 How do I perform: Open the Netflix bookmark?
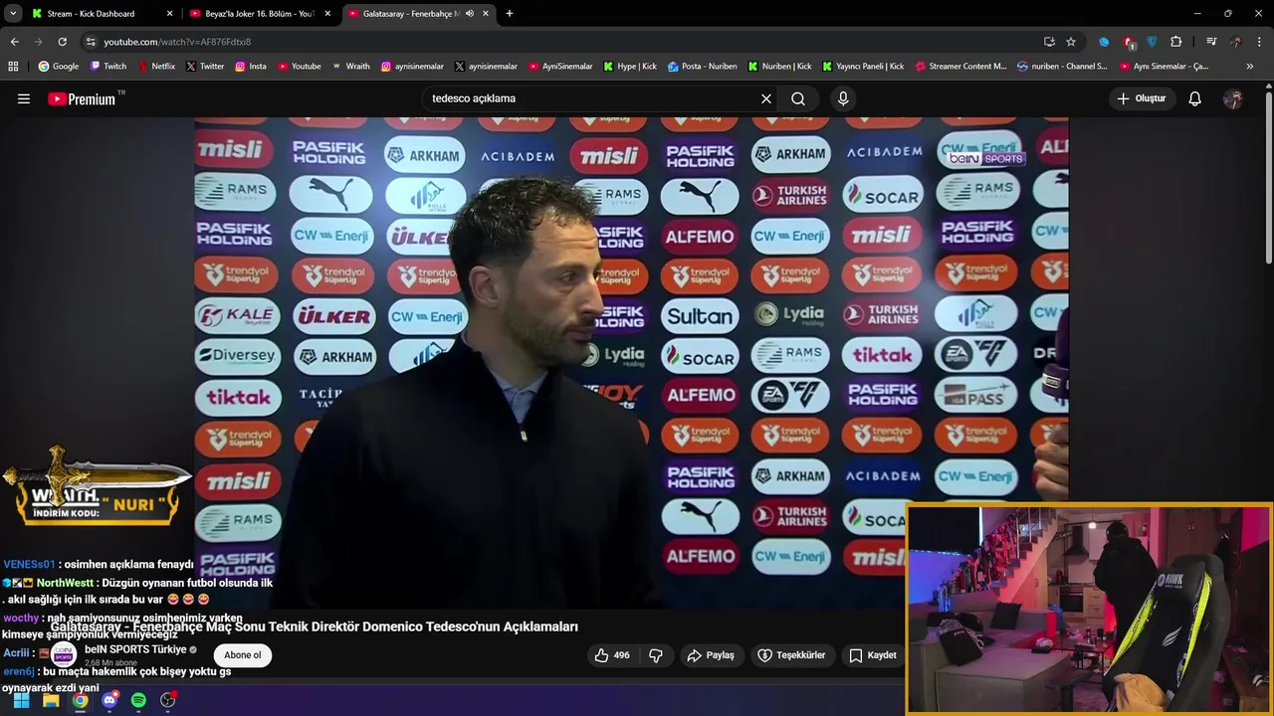click(156, 67)
